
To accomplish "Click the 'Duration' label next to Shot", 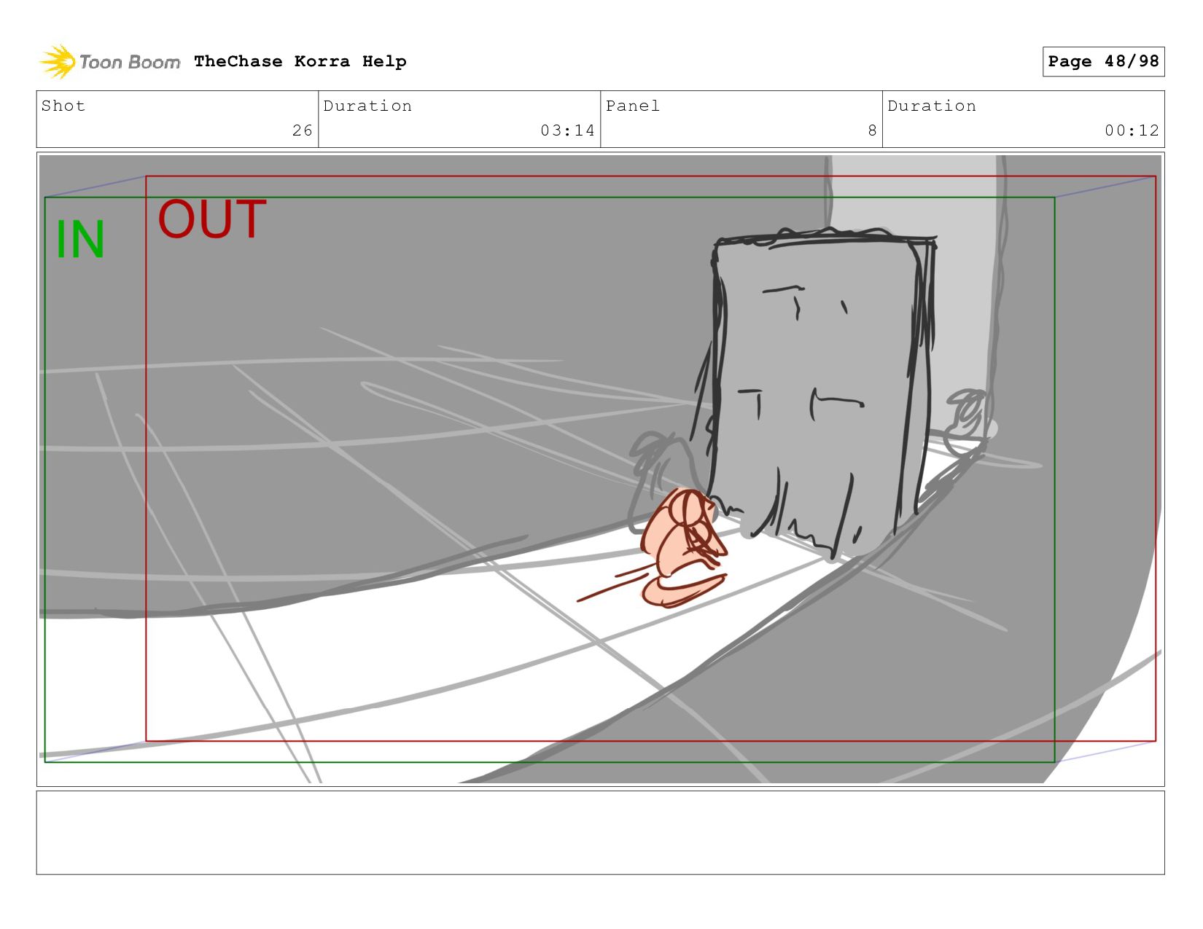I will tap(367, 106).
